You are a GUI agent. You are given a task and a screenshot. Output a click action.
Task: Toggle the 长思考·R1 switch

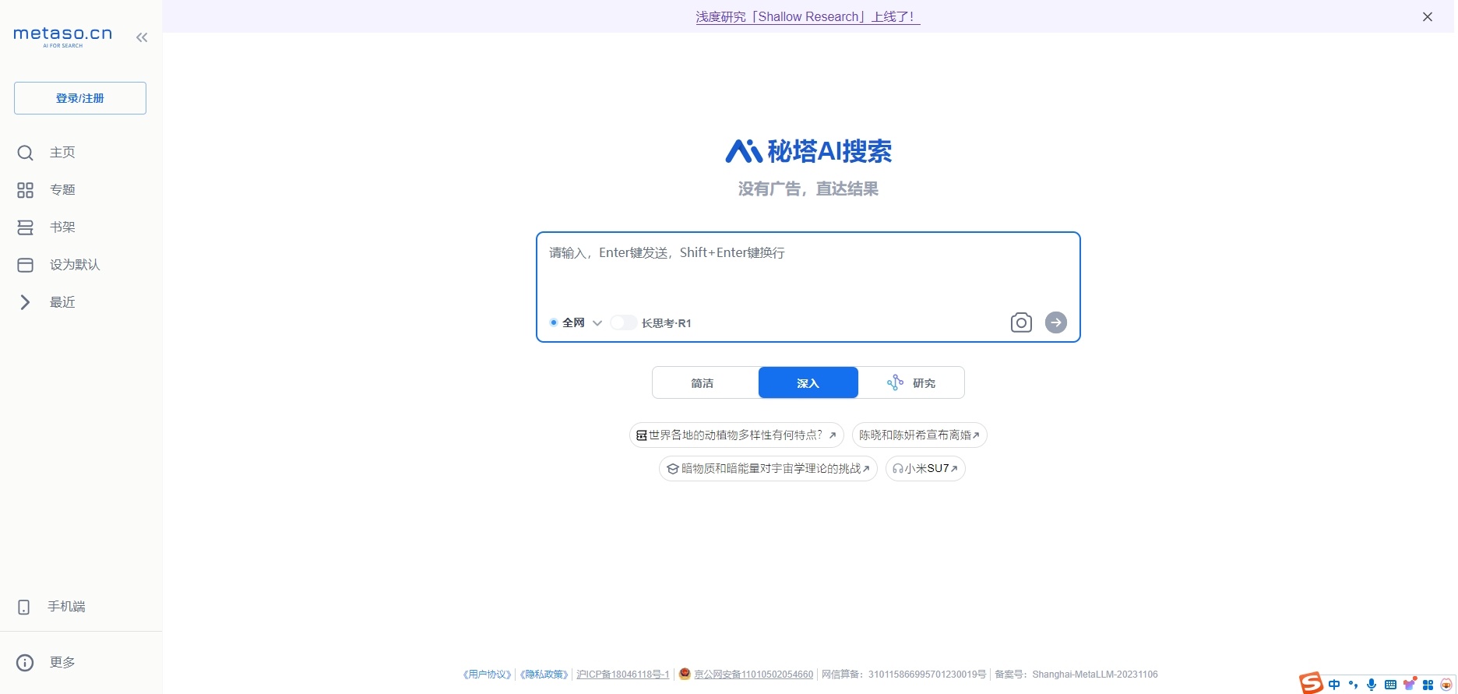(x=623, y=322)
